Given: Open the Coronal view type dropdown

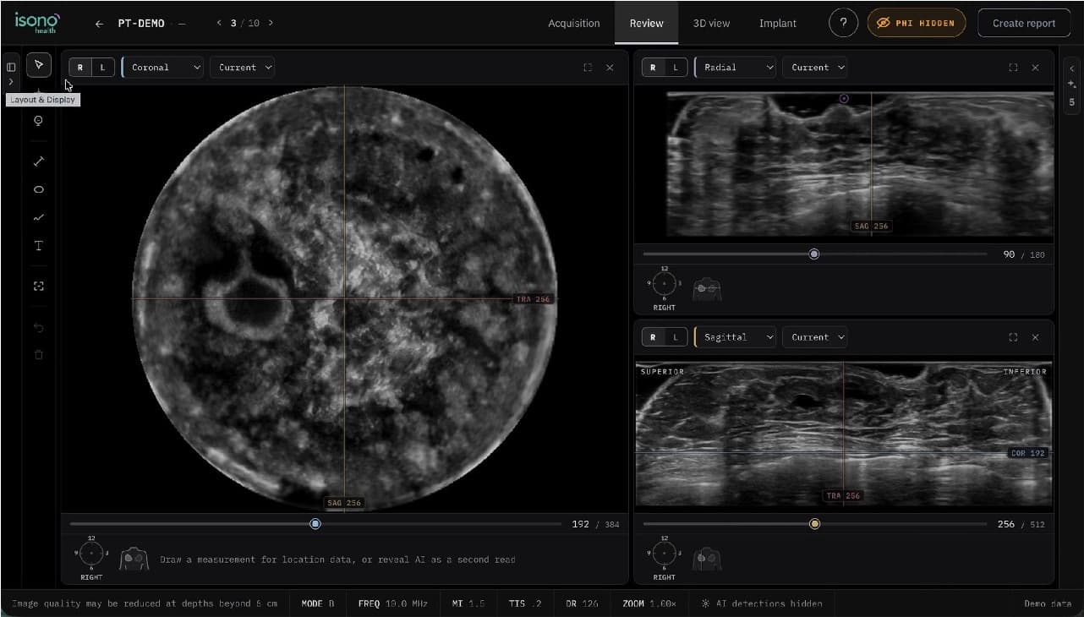Looking at the screenshot, I should pyautogui.click(x=163, y=68).
